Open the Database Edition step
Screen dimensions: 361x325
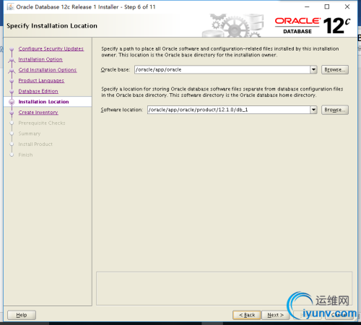38,91
